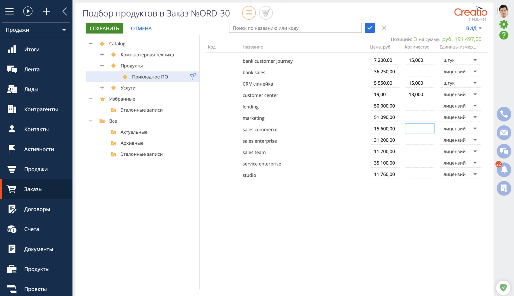Select the Актуальные folder
This screenshot has width=514, height=296.
click(x=134, y=132)
